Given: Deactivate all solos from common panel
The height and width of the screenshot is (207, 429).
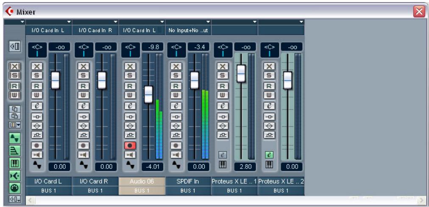Looking at the screenshot, I should point(14,75).
